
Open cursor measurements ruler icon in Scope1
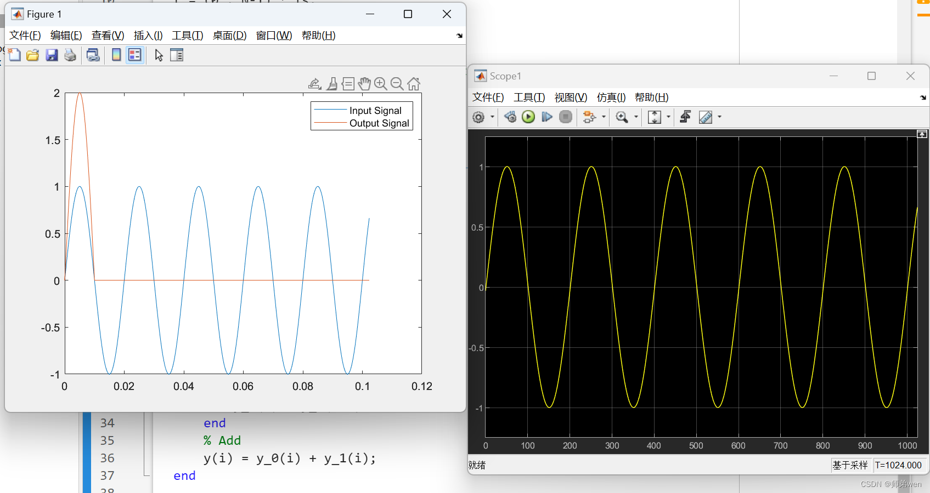point(706,117)
